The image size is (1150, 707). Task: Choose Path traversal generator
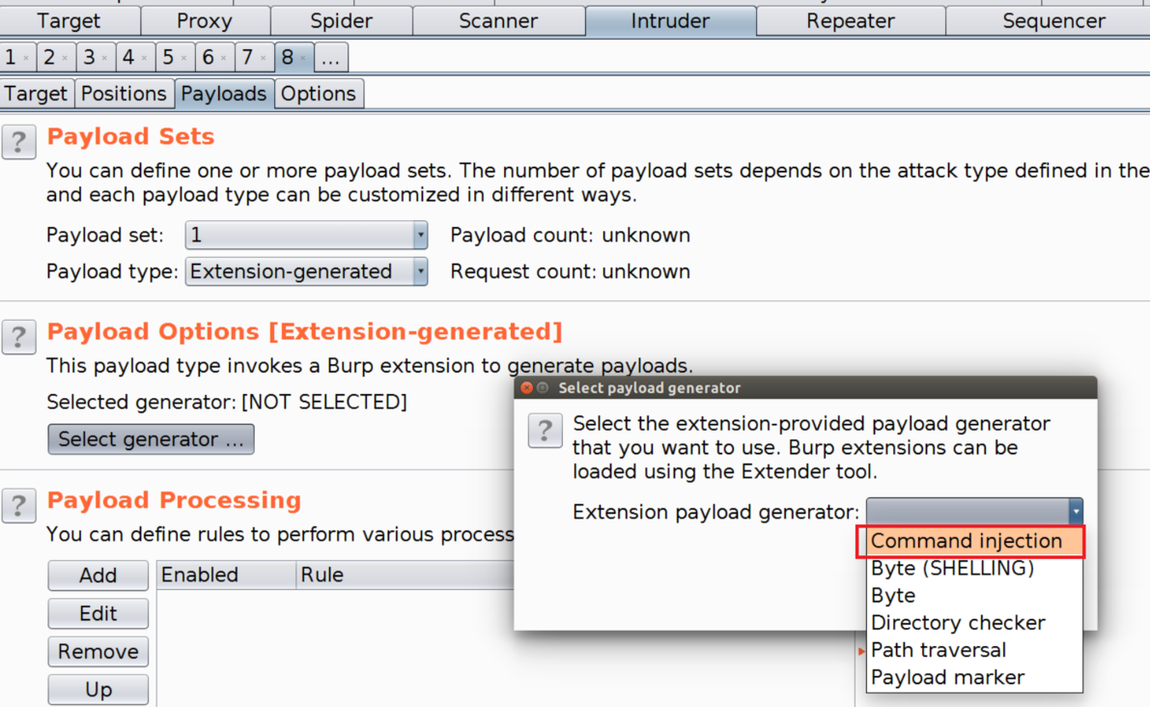[974, 650]
